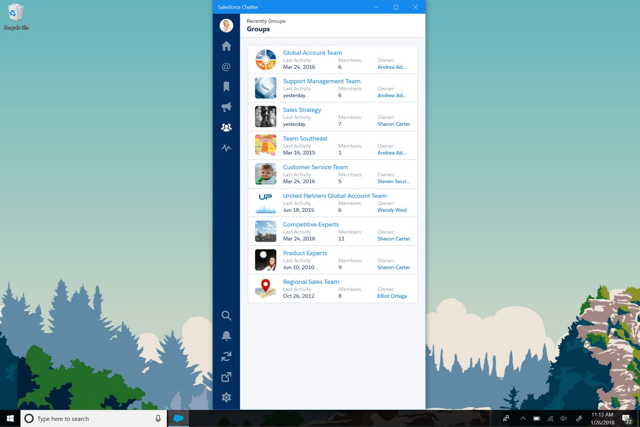Click the taskbar microphone icon
This screenshot has width=640, height=427.
pyautogui.click(x=158, y=418)
